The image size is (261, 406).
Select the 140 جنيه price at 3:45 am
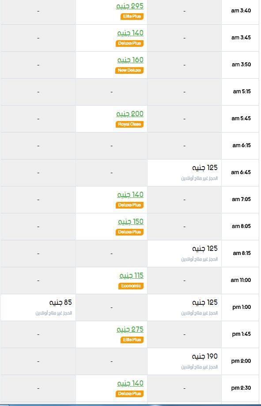click(x=130, y=33)
